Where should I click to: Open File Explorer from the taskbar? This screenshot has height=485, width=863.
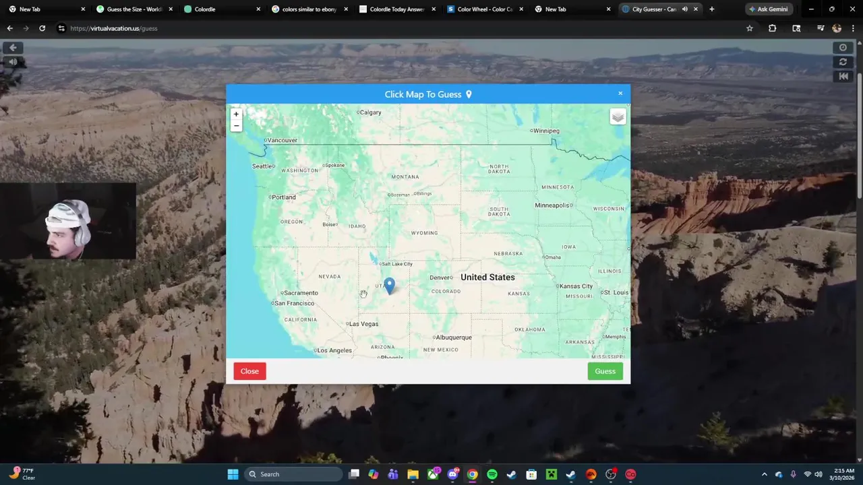point(413,474)
